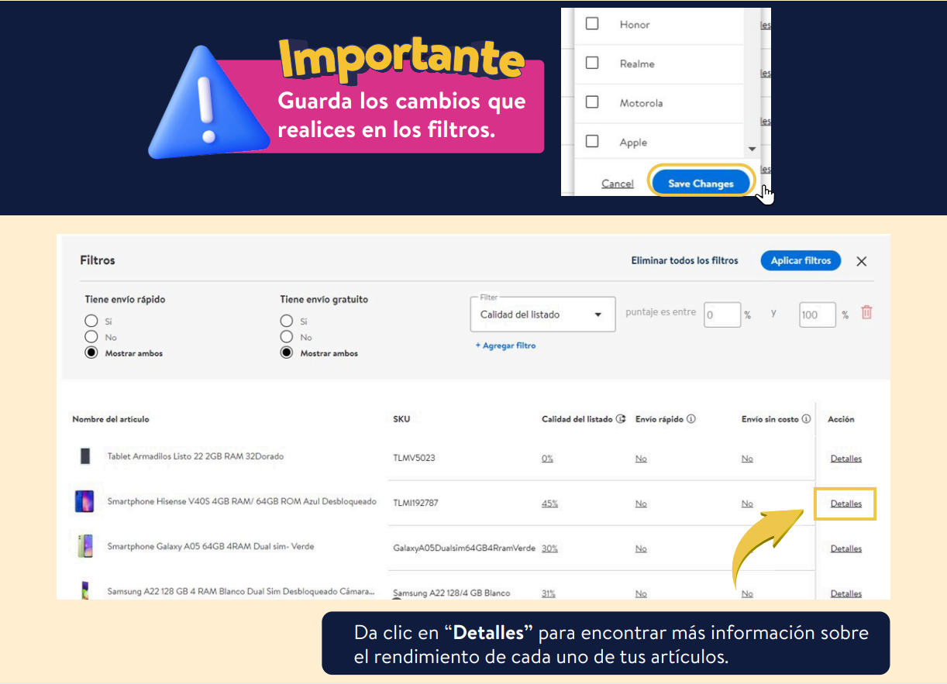
Task: Click the Aplicar filtros button
Action: click(801, 261)
